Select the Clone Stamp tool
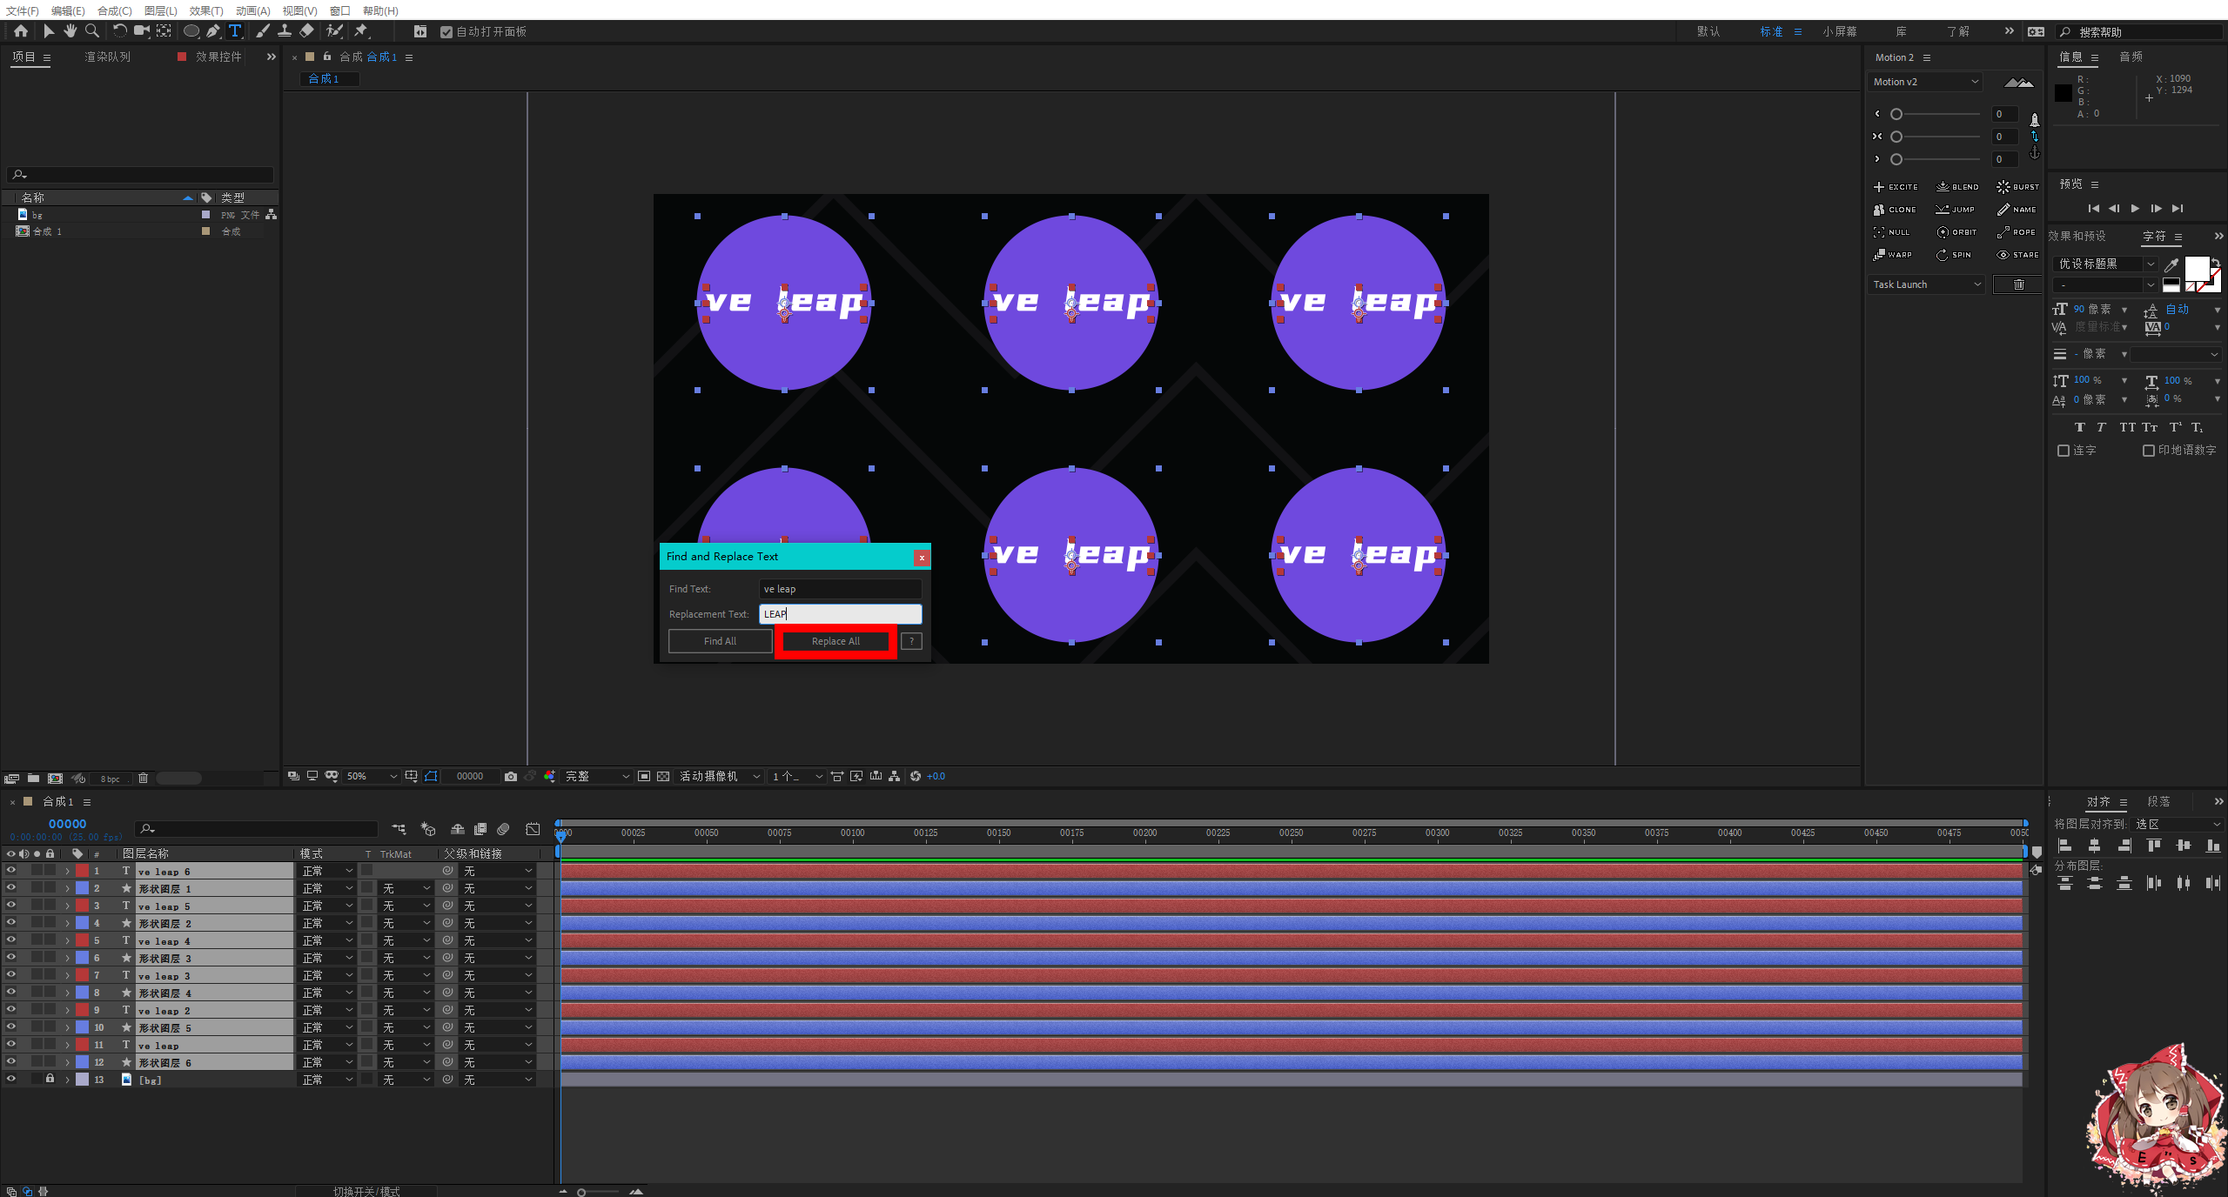 coord(285,31)
